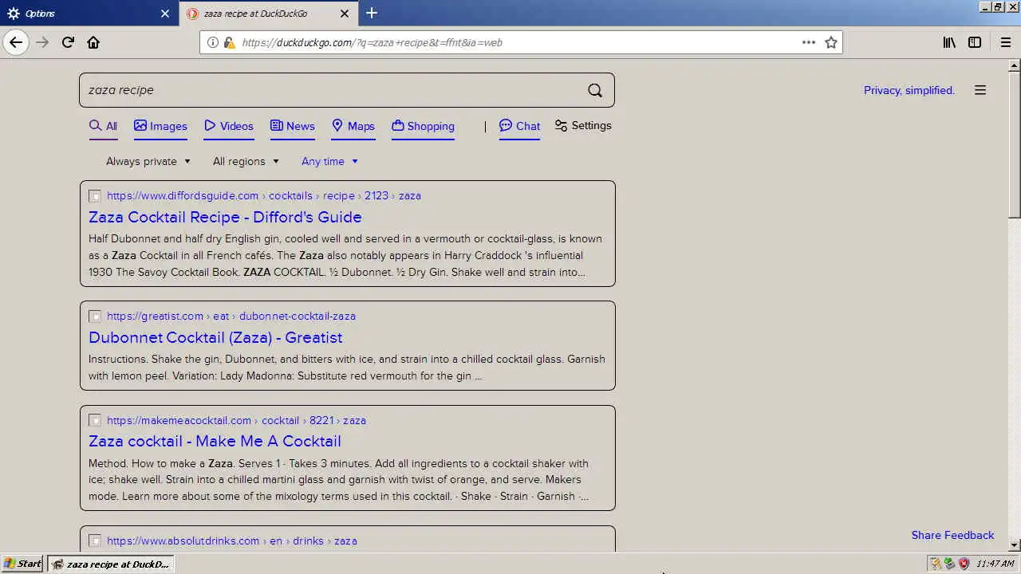Click the 11:47 AM taskbar clock
The width and height of the screenshot is (1021, 574).
click(x=995, y=564)
